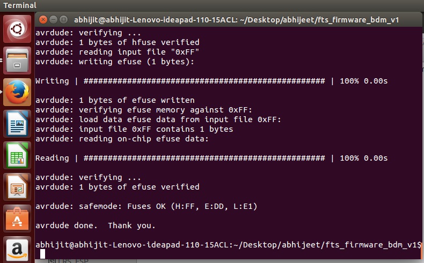This screenshot has width=424, height=263.
Task: Click the shell prompt path line
Action: coord(228,245)
